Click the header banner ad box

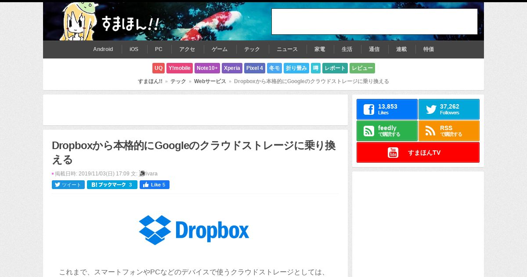(x=375, y=22)
